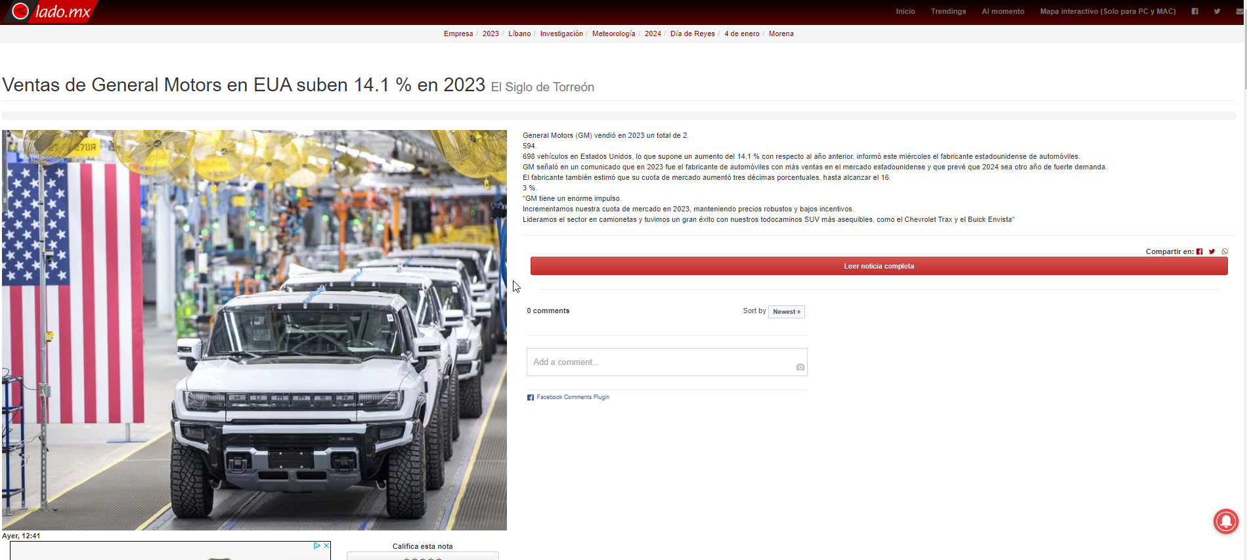The image size is (1247, 560).
Task: Click the Califica esta nota label
Action: (x=422, y=546)
